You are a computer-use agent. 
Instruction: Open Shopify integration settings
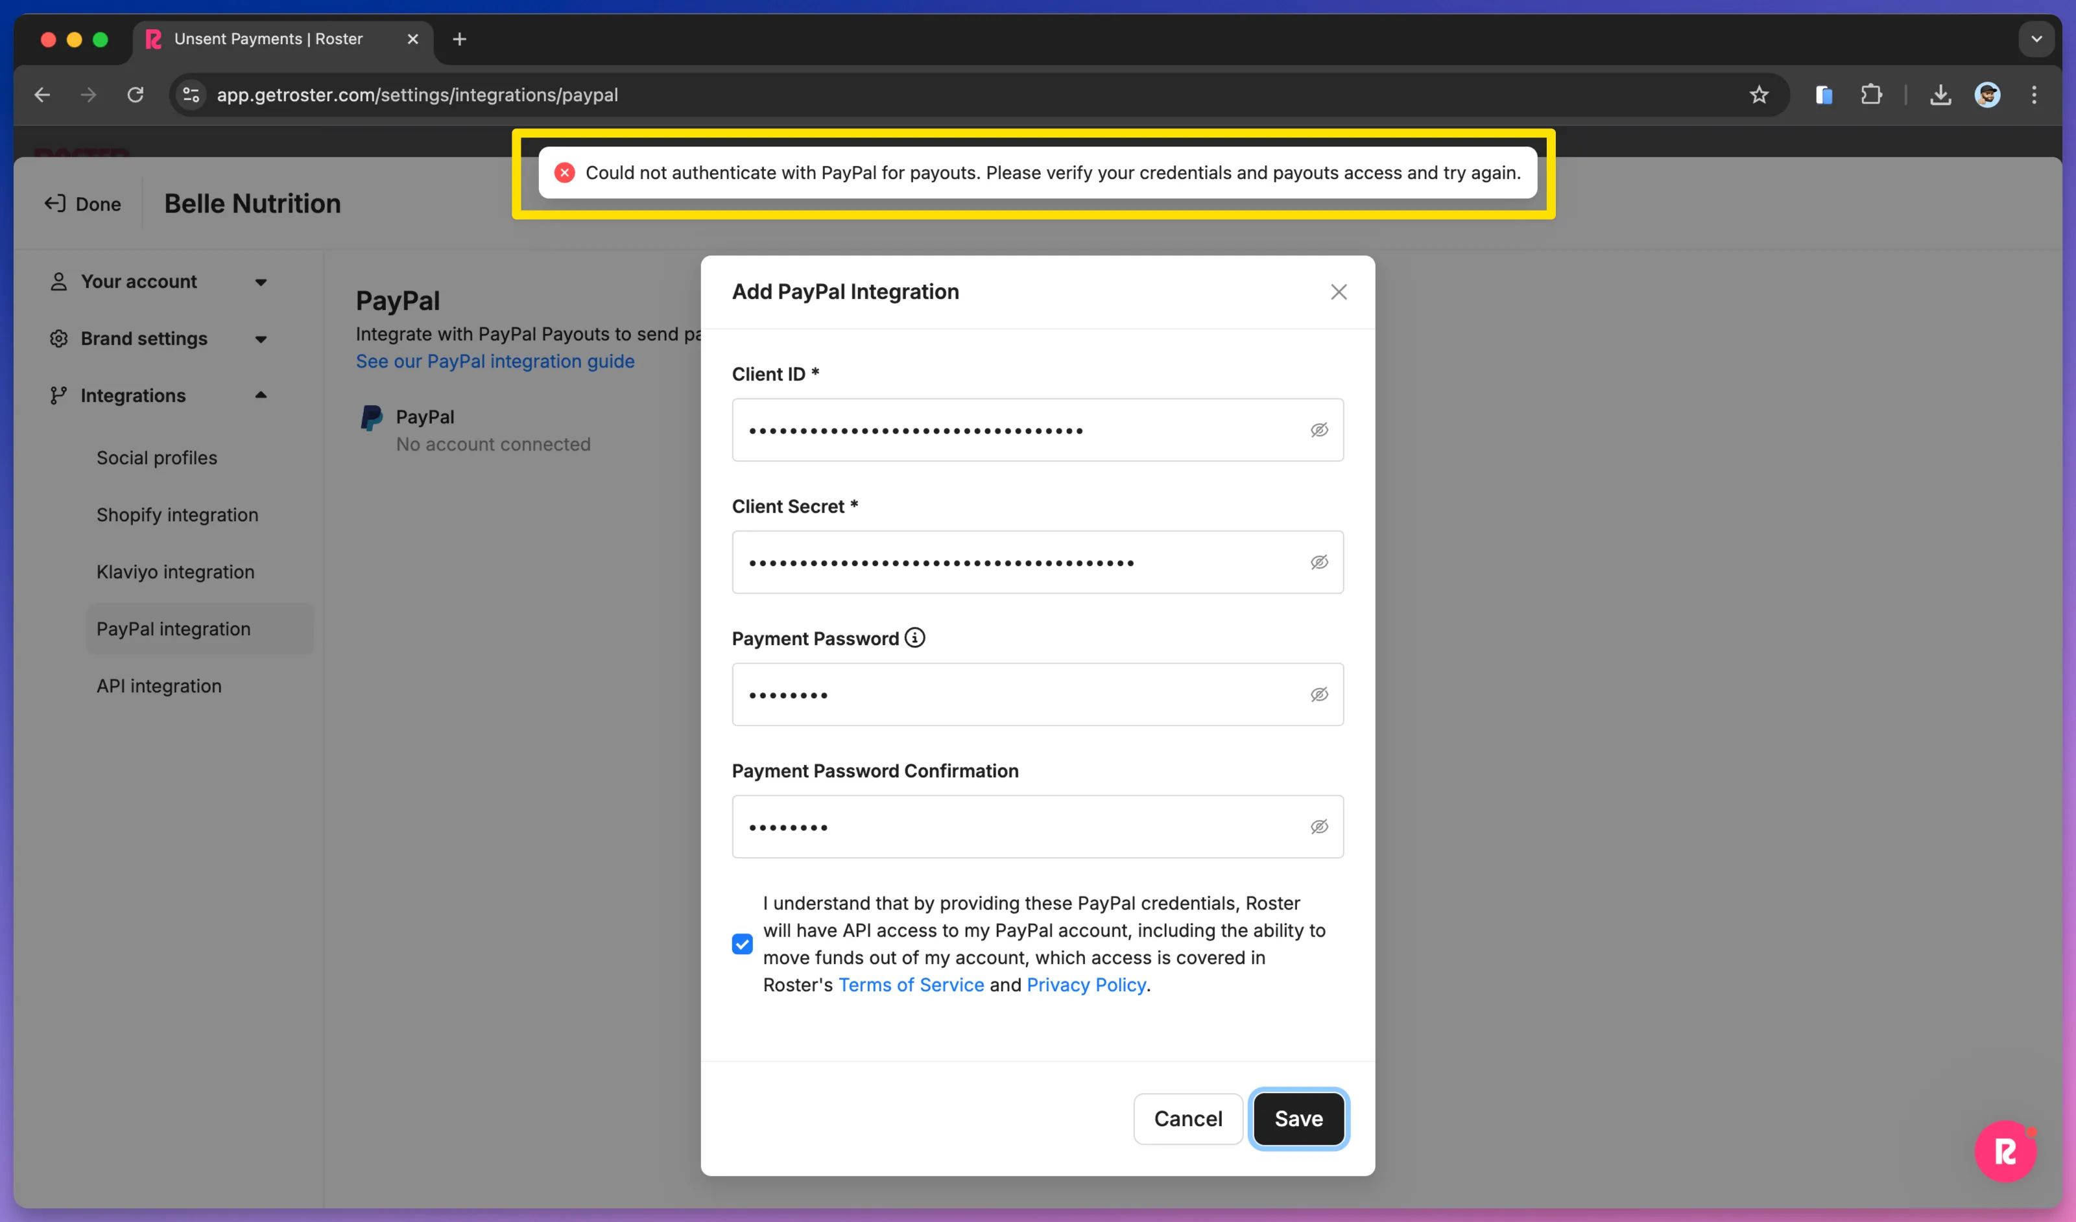point(177,515)
